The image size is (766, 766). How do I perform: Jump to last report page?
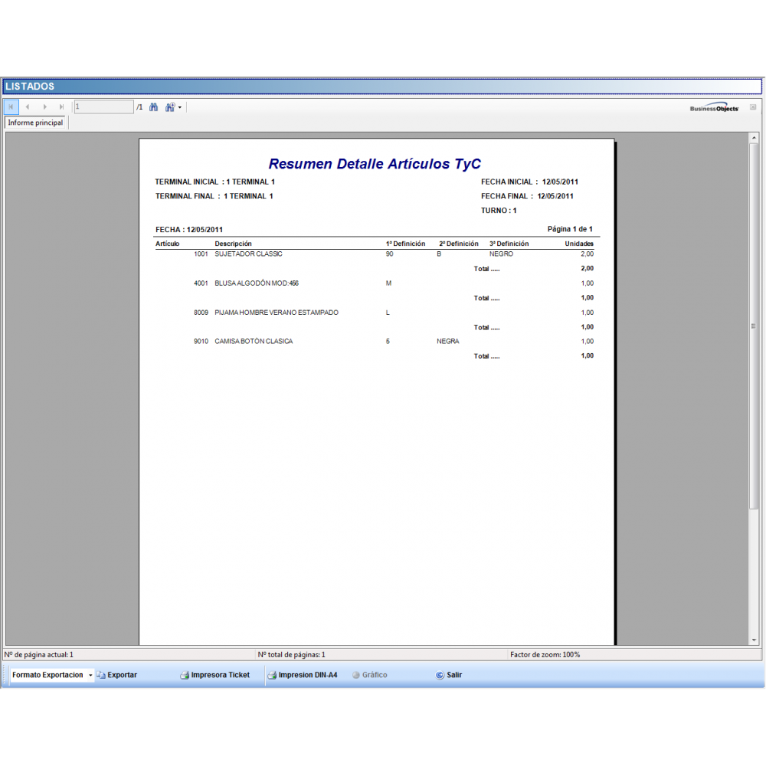61,107
